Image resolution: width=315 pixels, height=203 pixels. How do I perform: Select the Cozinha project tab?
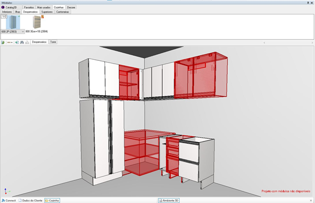(x=52, y=200)
